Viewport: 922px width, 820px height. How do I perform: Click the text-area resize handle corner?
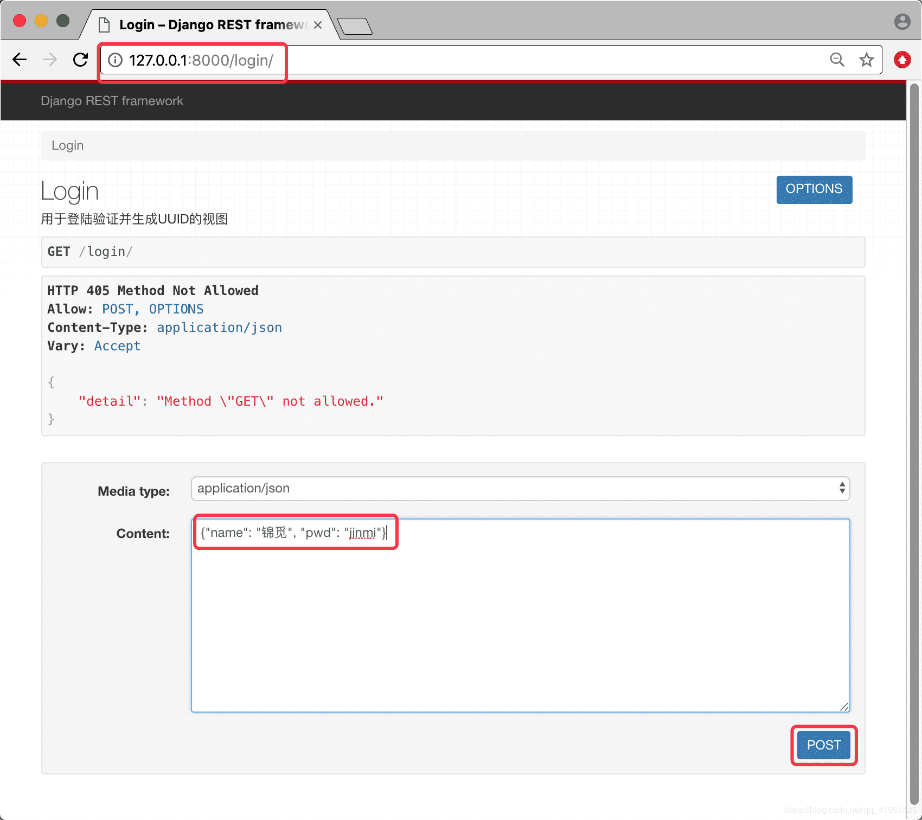pyautogui.click(x=844, y=706)
